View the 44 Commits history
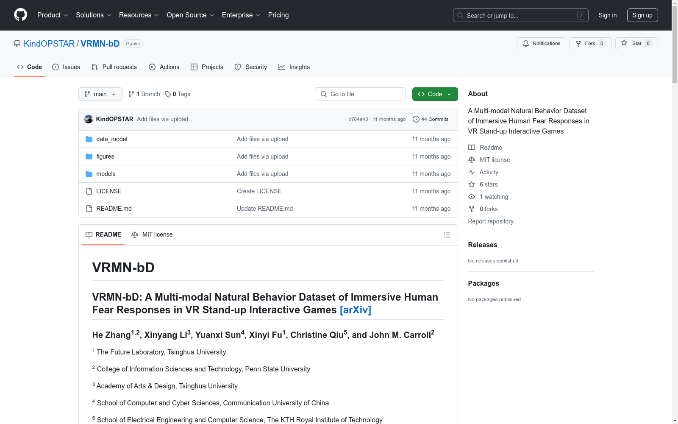678x424 pixels. pyautogui.click(x=431, y=119)
